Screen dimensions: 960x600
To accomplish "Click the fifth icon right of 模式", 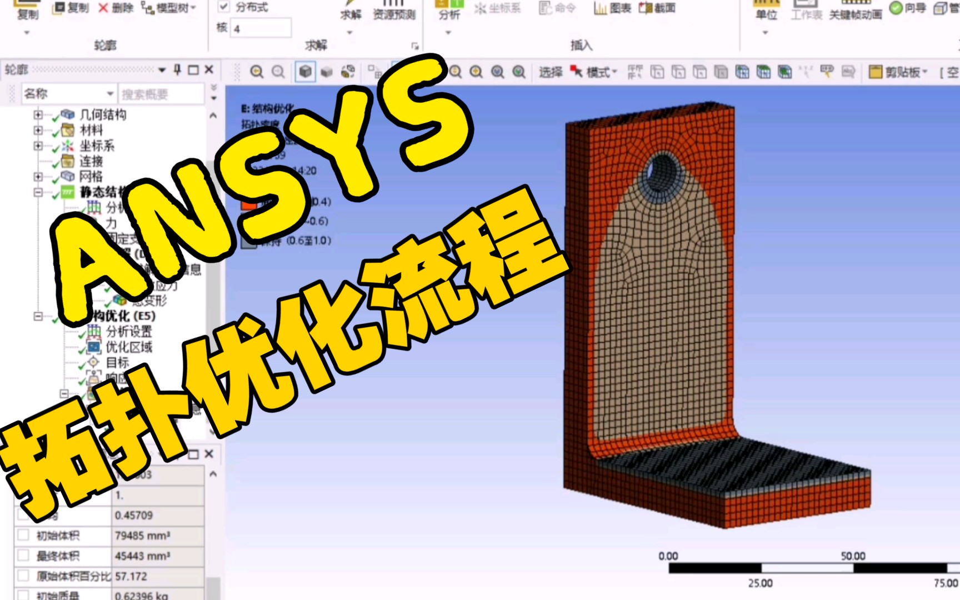I will (721, 72).
